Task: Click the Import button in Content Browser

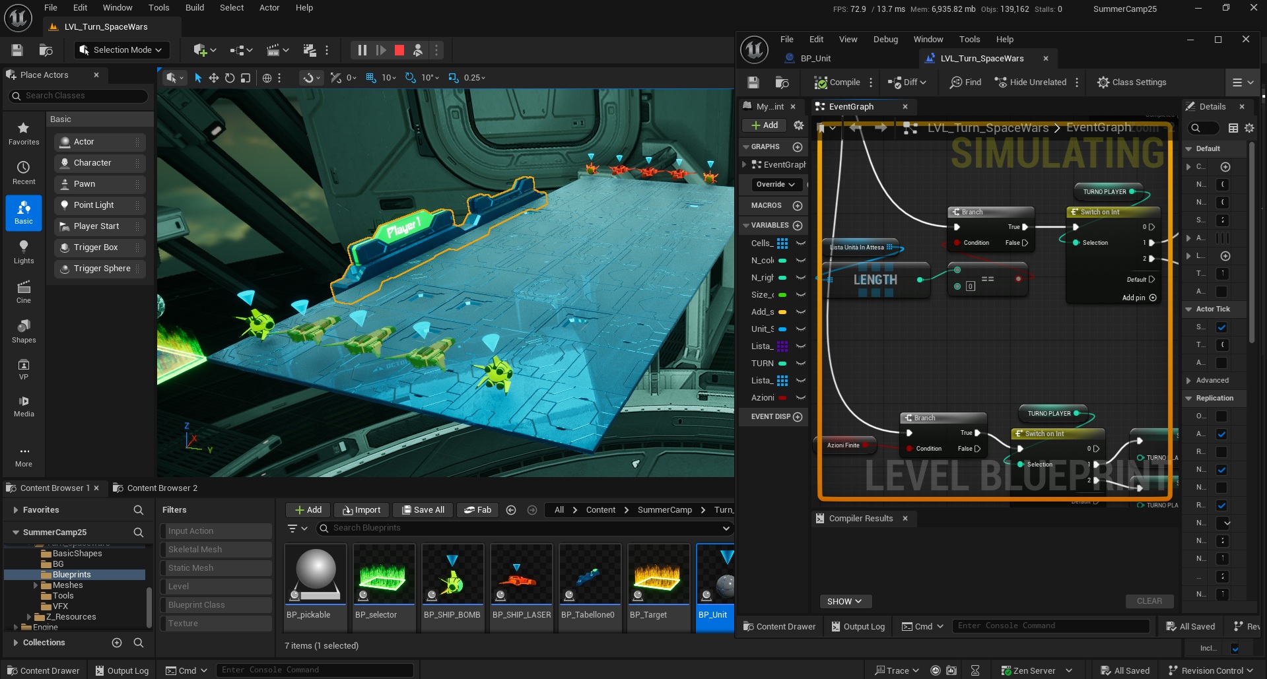Action: point(361,510)
